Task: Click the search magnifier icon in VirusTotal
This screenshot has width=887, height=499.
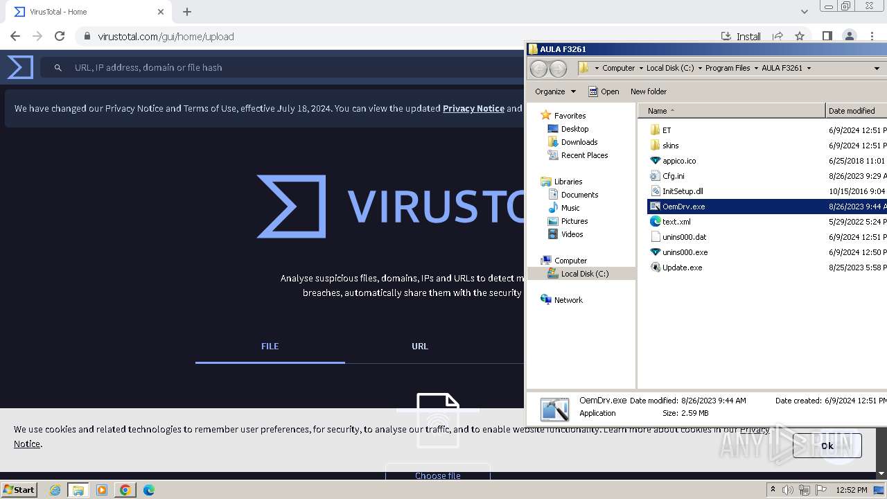Action: [x=58, y=67]
